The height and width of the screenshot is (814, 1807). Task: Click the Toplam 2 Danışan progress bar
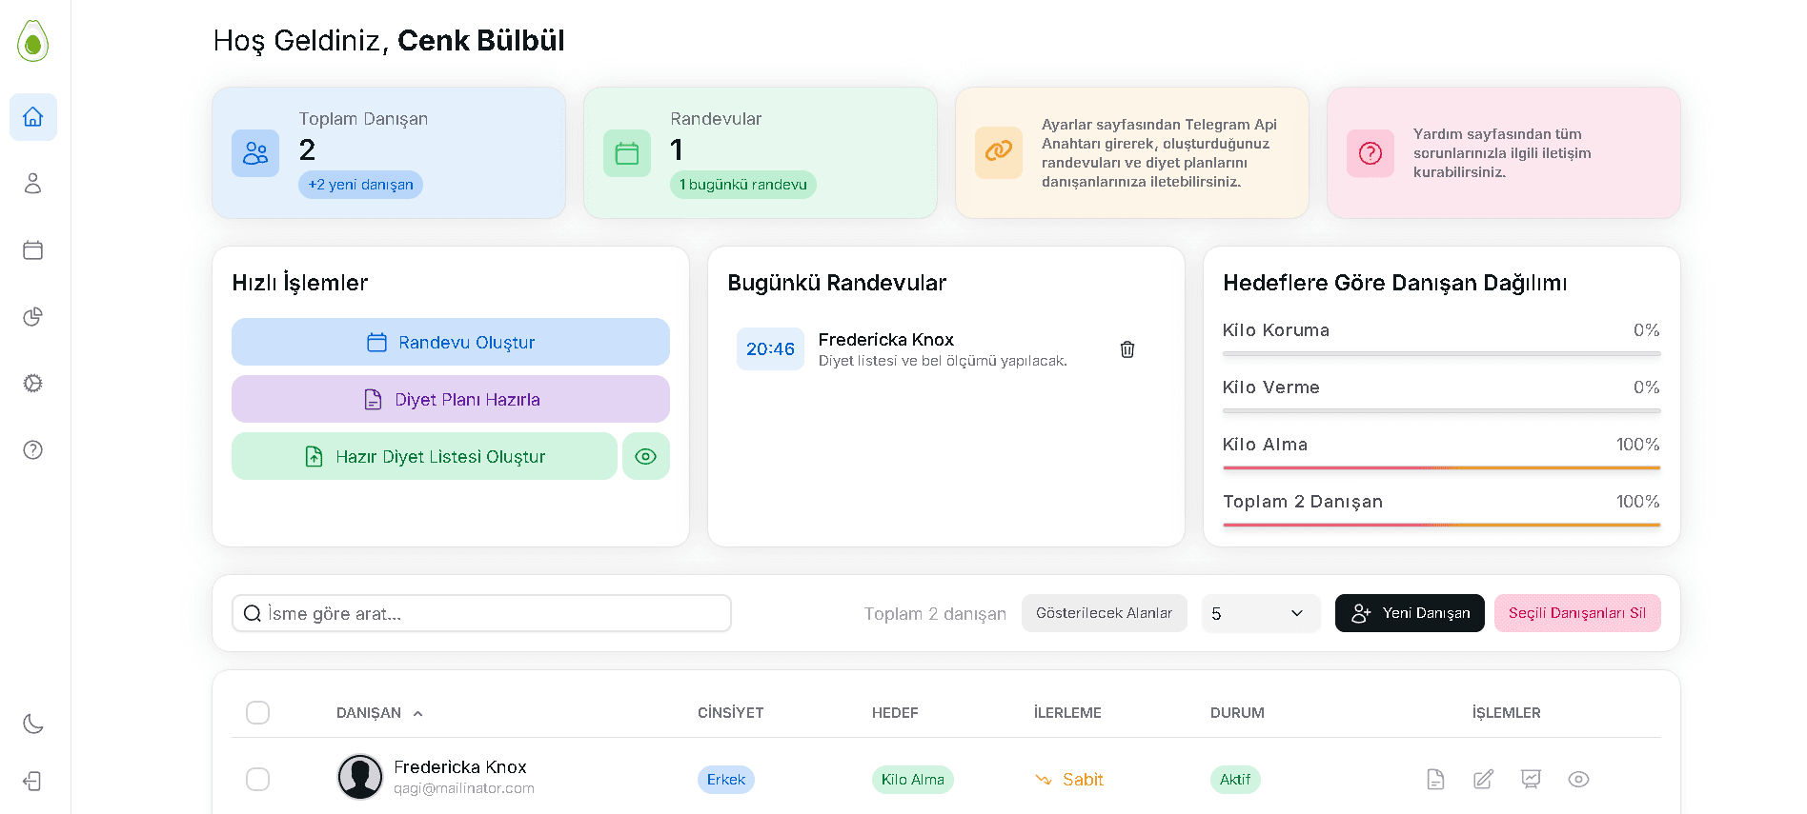(x=1441, y=526)
